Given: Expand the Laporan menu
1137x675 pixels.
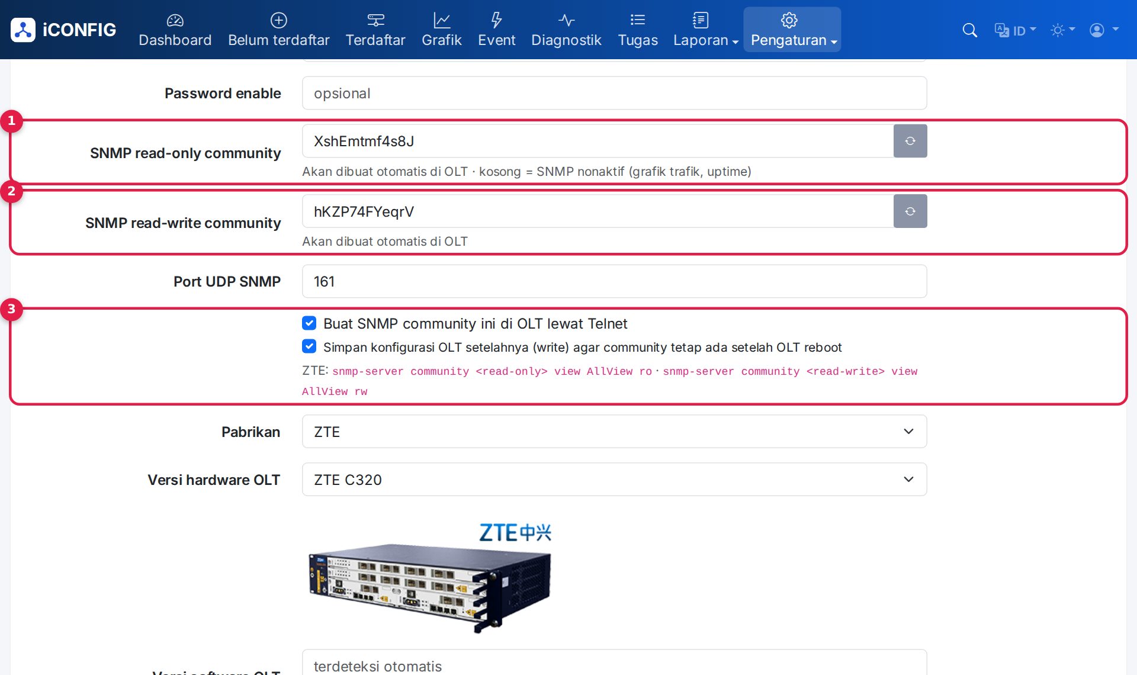Looking at the screenshot, I should [x=705, y=30].
